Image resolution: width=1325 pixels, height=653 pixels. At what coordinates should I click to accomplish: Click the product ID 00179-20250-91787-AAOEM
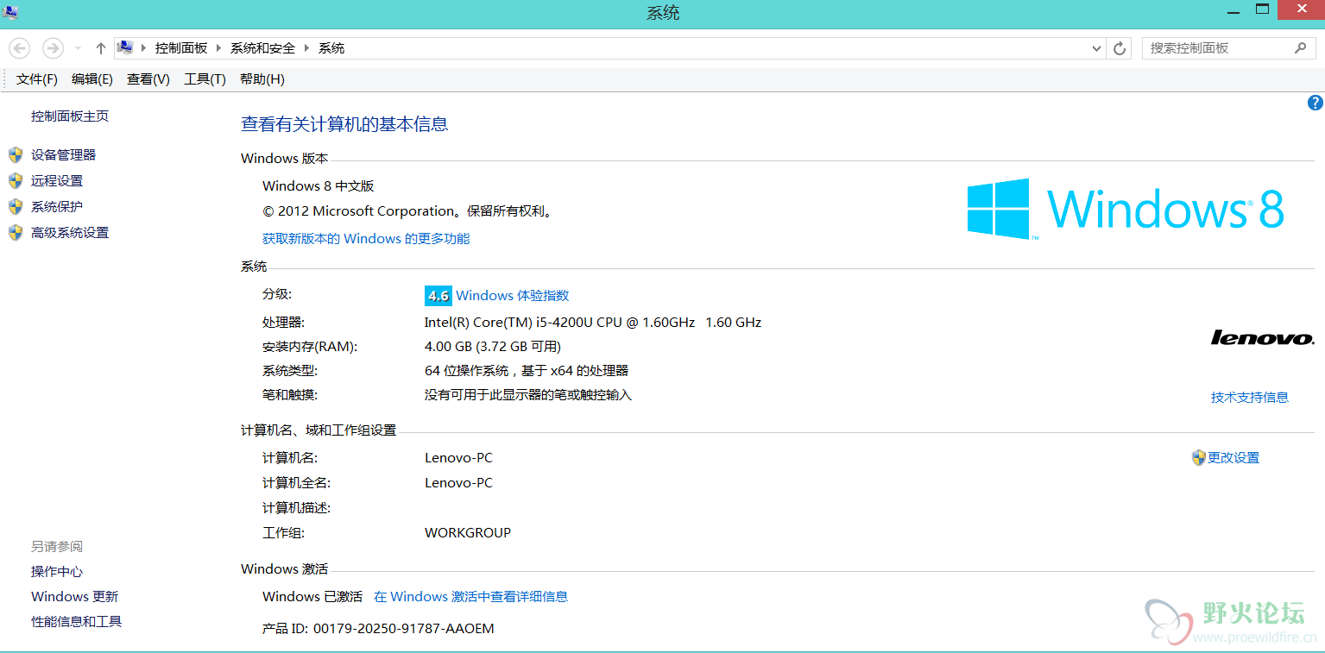(x=404, y=629)
